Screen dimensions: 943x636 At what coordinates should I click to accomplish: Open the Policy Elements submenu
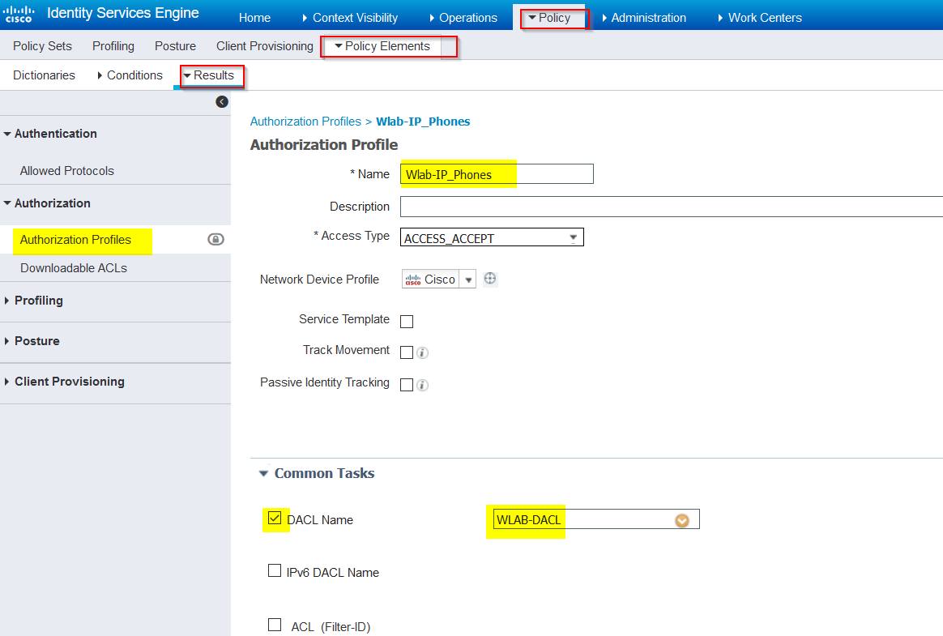click(x=382, y=46)
